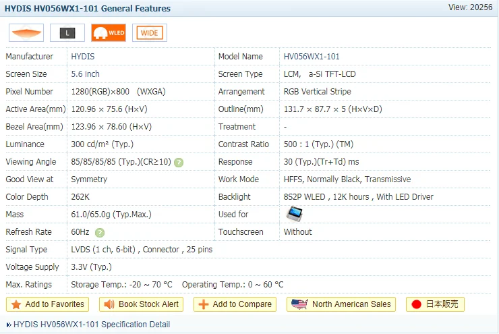The image size is (499, 334).
Task: Click the '500 : 1 (Typ.) (TM)' contrast ratio
Action: pyautogui.click(x=318, y=144)
